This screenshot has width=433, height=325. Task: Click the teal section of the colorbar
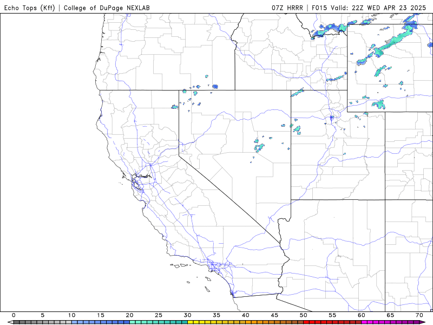tap(159, 322)
